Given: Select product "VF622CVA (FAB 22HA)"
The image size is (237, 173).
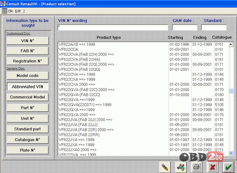Looking at the screenshot, I should pos(143,59).
